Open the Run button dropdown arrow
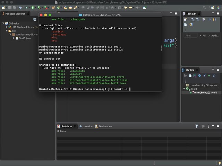The height and width of the screenshot is (166, 222). tap(35, 8)
